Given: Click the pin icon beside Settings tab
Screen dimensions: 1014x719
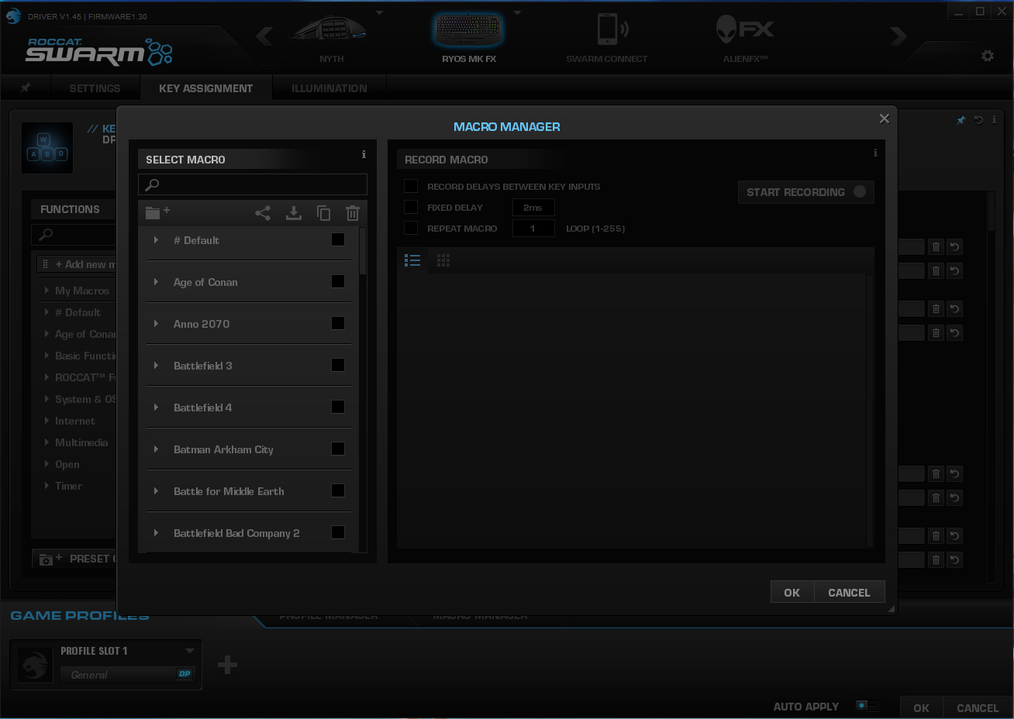Looking at the screenshot, I should [26, 88].
